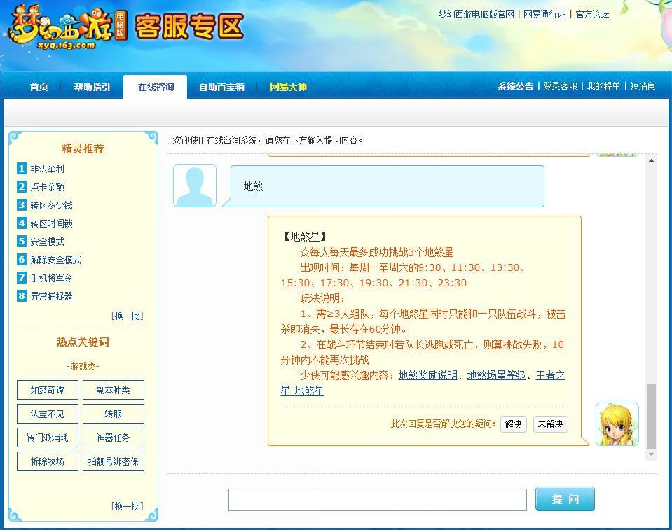The image size is (672, 530).
Task: Switch to the 网易大神 tab
Action: 288,88
